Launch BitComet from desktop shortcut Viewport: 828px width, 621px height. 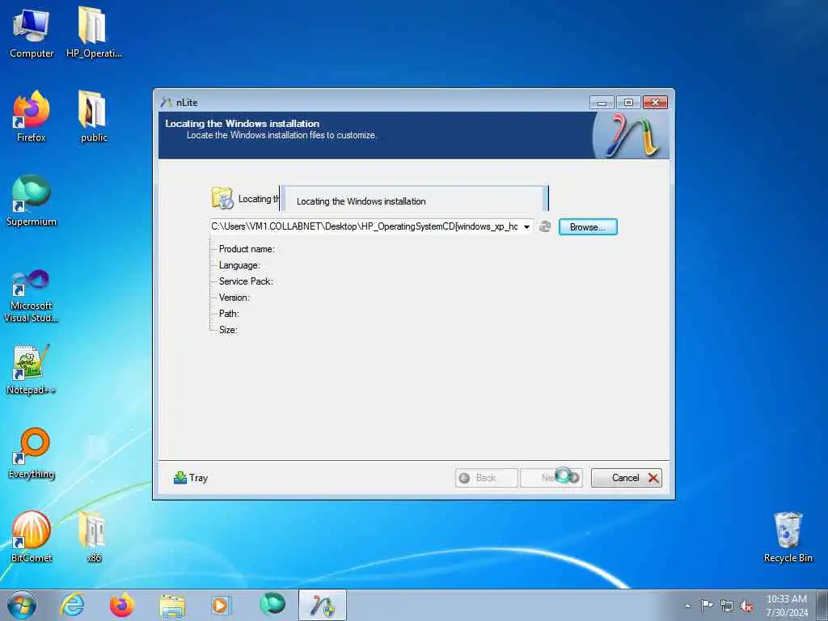tap(32, 537)
